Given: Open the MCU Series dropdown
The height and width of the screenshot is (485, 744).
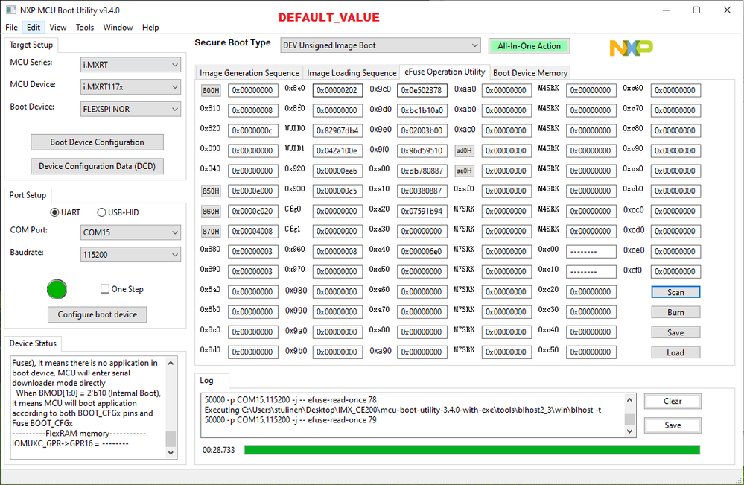Looking at the screenshot, I should point(130,65).
